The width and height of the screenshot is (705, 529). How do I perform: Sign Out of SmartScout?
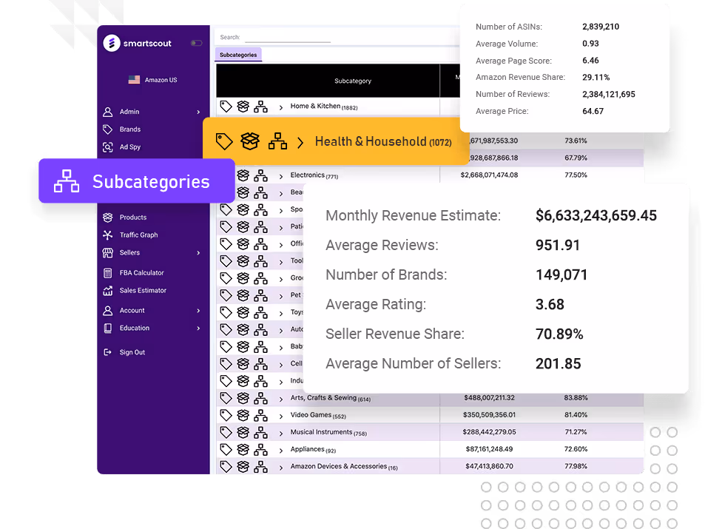pyautogui.click(x=132, y=352)
